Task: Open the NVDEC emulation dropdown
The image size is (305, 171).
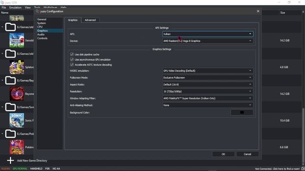Action: [208, 71]
